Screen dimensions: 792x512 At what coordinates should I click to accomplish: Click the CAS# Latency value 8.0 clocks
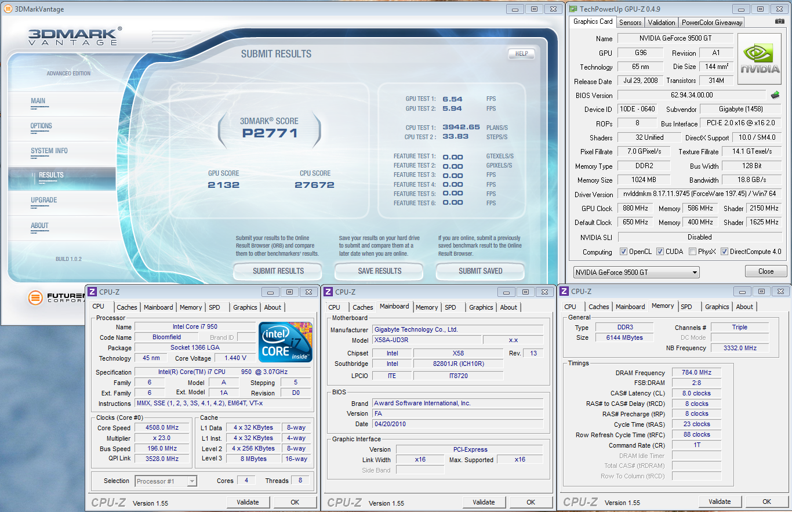pos(696,394)
